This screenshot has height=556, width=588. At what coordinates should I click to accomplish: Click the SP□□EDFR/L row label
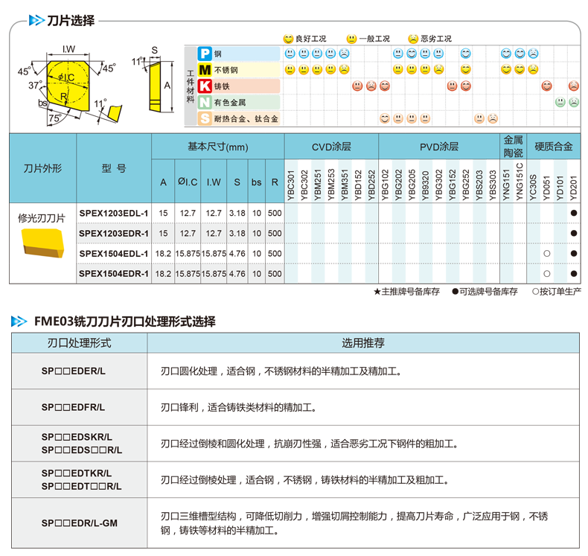click(x=73, y=407)
